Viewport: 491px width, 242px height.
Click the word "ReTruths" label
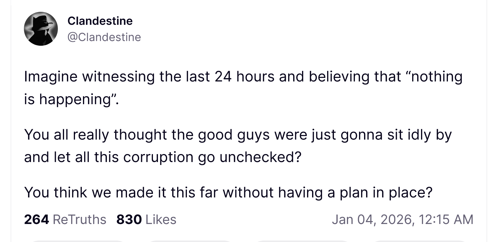[79, 220]
